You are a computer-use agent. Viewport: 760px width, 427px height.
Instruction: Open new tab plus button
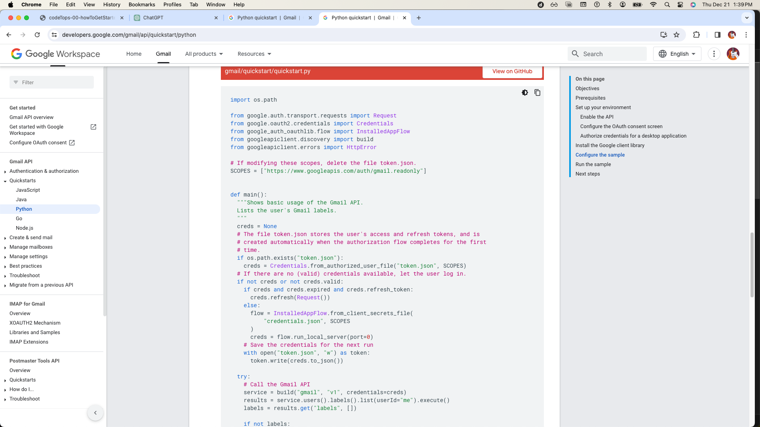tap(419, 18)
